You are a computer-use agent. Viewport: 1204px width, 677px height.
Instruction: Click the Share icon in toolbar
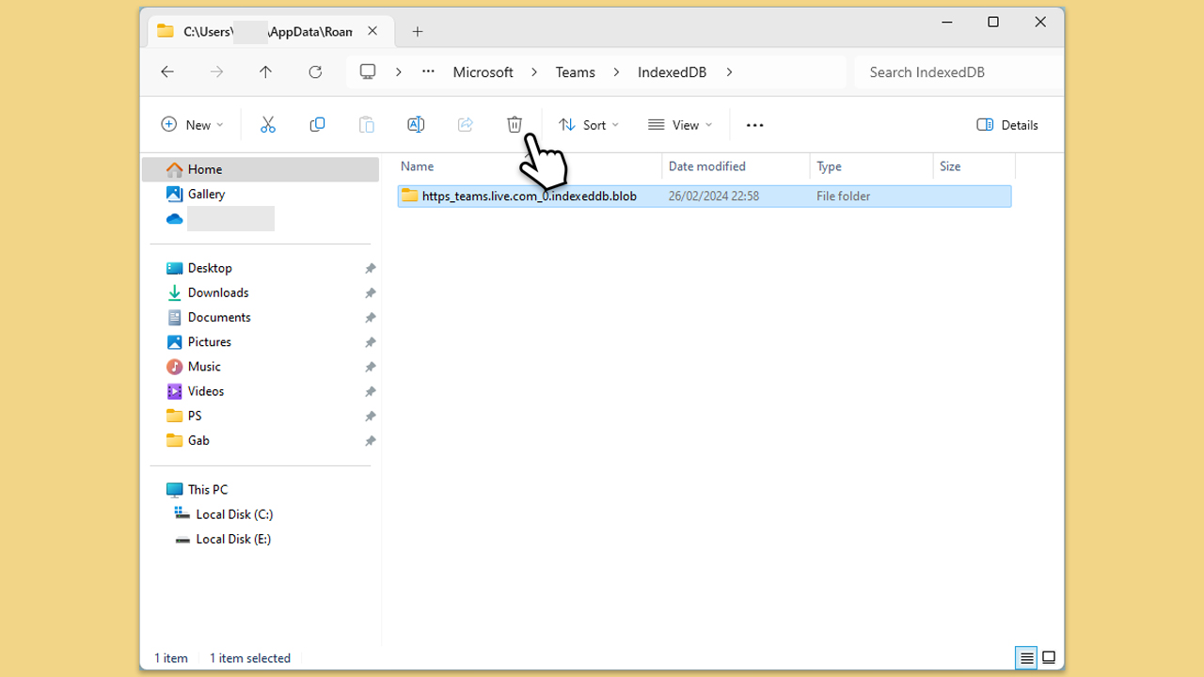click(466, 125)
